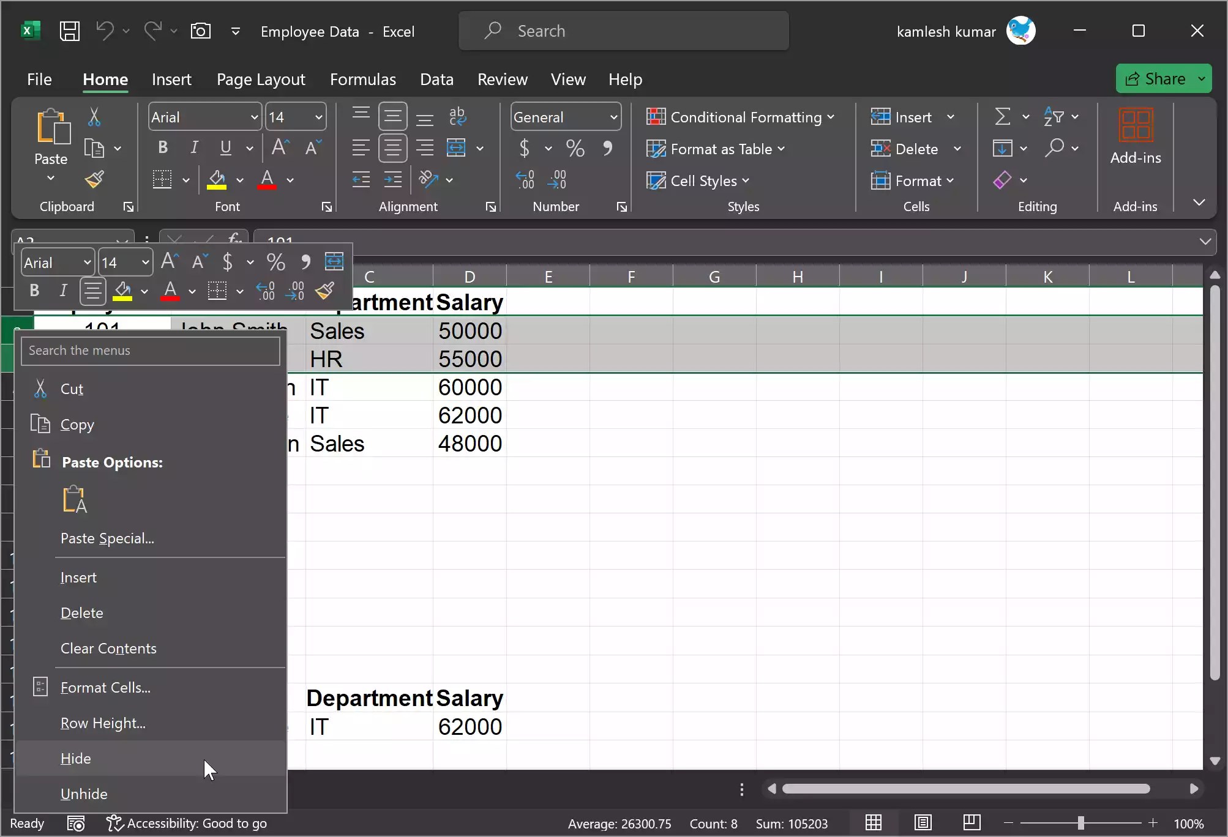Screen dimensions: 1228x837
Task: Click the Wrap Text icon
Action: coord(458,116)
